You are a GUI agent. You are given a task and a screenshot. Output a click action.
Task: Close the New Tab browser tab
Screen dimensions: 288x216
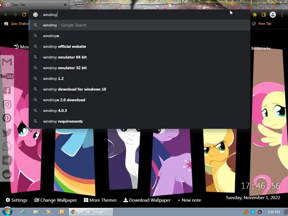pos(65,5)
